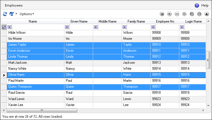Click the horizontal scrollbar left arrow
This screenshot has width=212, height=120.
[x=4, y=111]
